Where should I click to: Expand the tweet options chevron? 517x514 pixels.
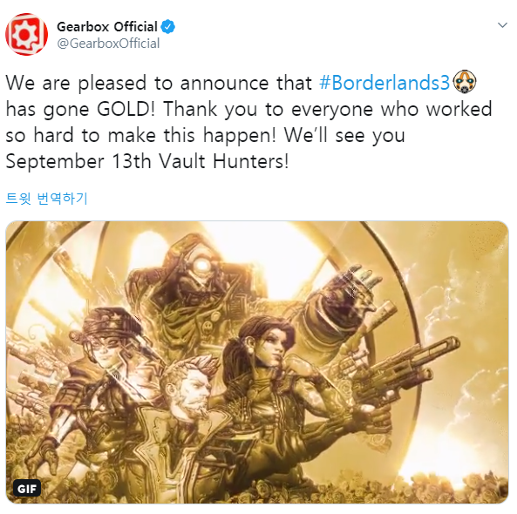point(502,25)
